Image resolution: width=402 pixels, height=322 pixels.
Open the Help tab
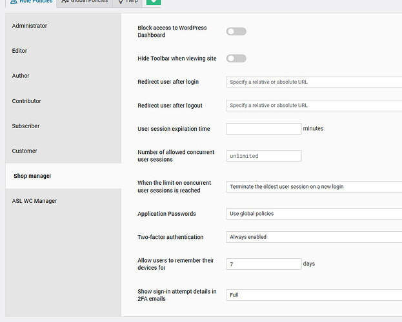click(x=128, y=2)
